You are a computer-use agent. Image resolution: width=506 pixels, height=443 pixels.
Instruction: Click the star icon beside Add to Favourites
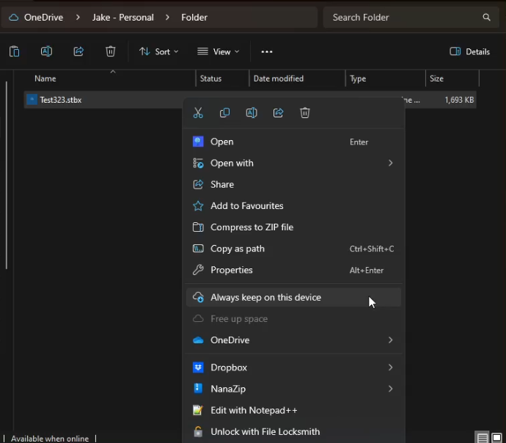198,205
